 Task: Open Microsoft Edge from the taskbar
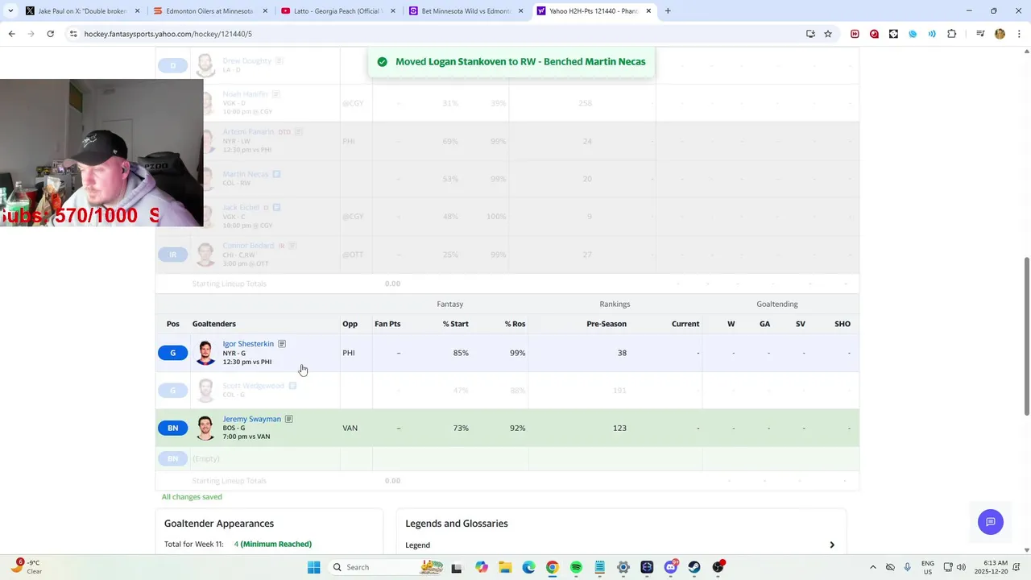click(x=528, y=567)
